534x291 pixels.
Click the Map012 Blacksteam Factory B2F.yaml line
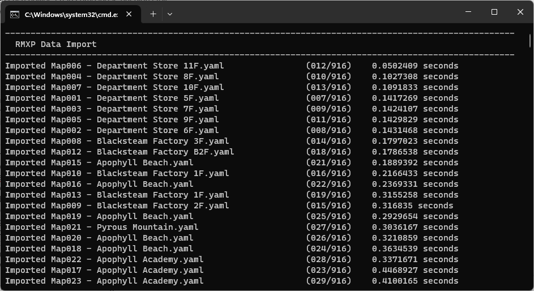(x=119, y=152)
